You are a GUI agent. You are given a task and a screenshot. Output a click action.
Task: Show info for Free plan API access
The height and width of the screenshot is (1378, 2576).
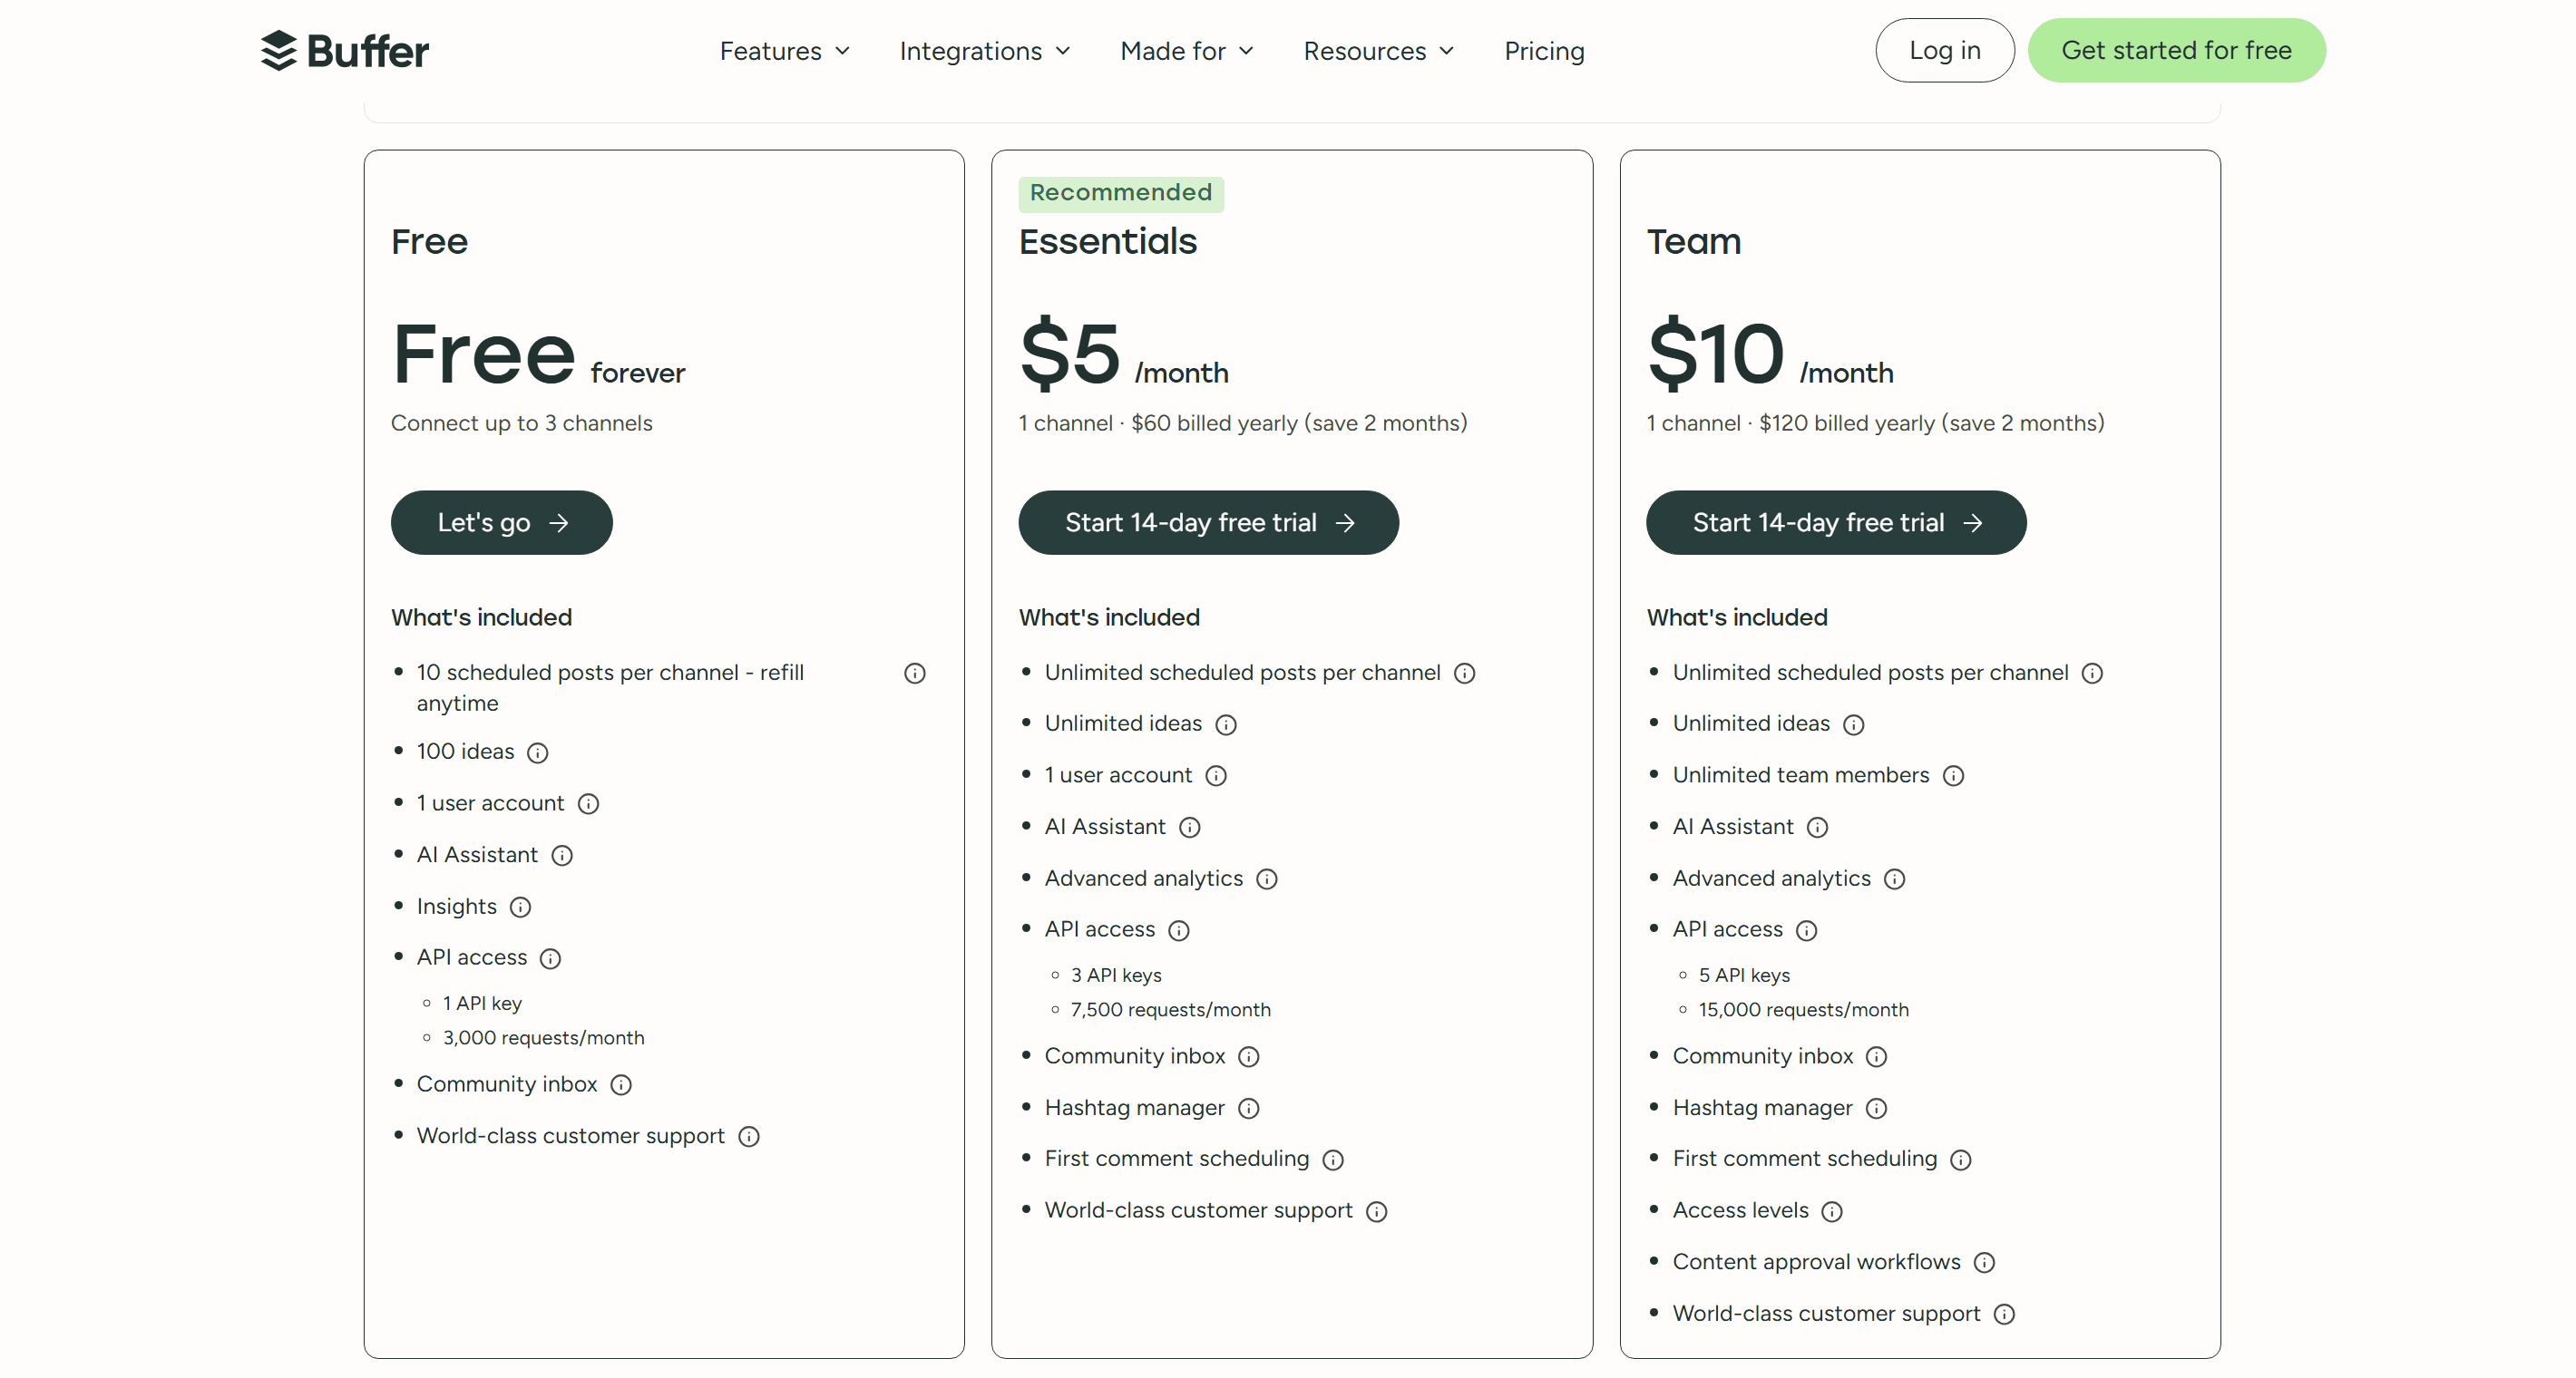550,958
